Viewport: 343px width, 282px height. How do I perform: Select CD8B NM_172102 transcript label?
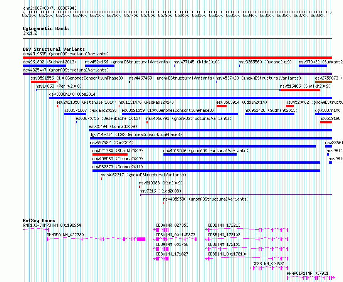224,235
